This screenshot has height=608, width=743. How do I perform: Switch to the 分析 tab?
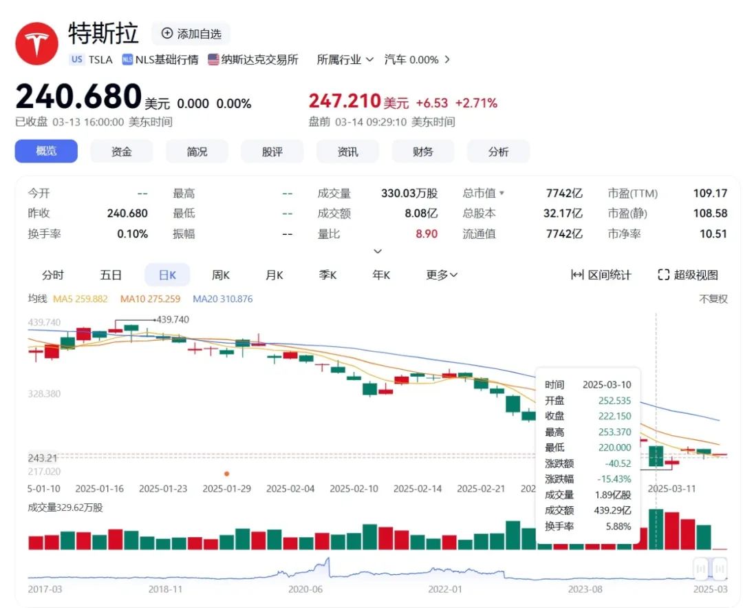[x=498, y=151]
